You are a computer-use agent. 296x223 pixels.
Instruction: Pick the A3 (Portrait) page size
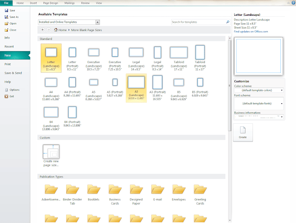click(x=157, y=88)
